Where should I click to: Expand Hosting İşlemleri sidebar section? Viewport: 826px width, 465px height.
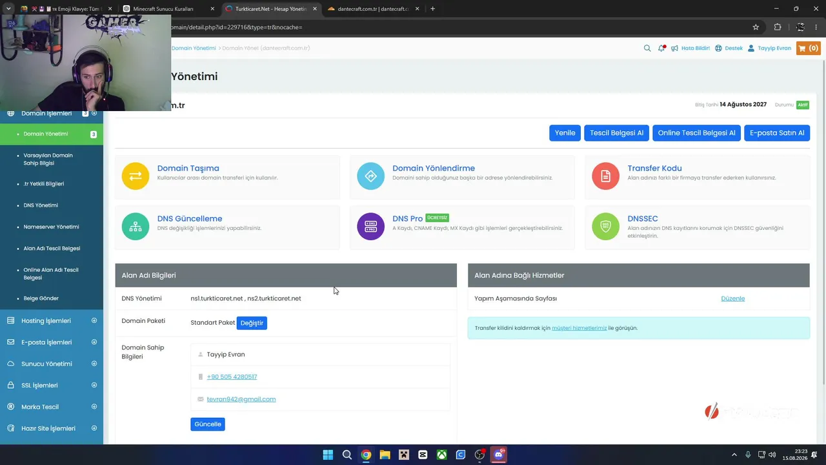coord(94,320)
